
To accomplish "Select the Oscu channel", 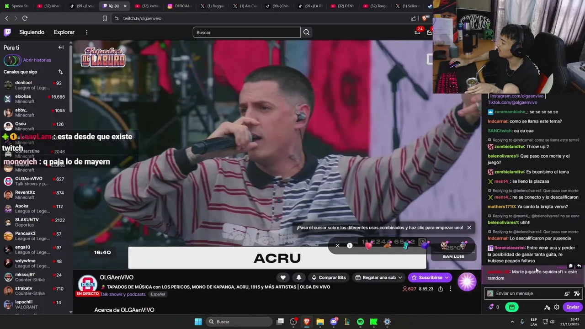I will coord(34,127).
